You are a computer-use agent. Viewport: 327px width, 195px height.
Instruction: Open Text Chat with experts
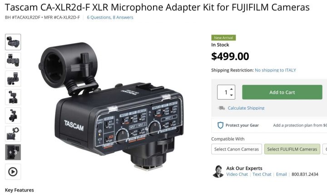click(262, 175)
